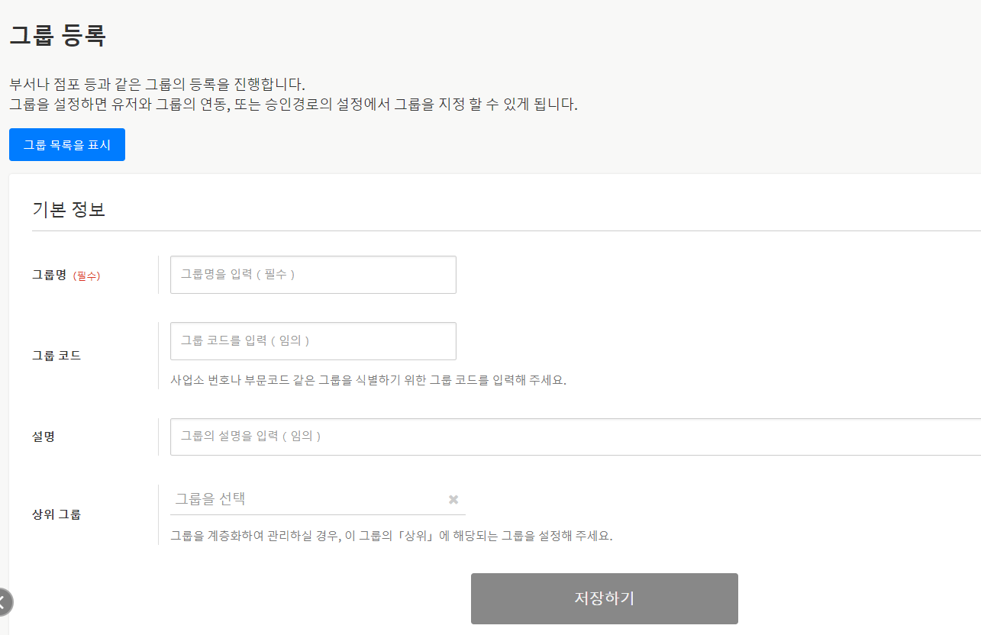
Task: Open the 그룹을 선택 parent group dropdown
Action: [x=305, y=499]
